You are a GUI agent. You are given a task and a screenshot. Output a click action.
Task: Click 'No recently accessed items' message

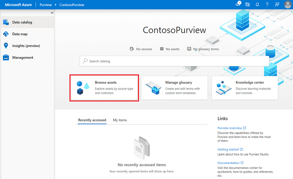tap(142, 165)
